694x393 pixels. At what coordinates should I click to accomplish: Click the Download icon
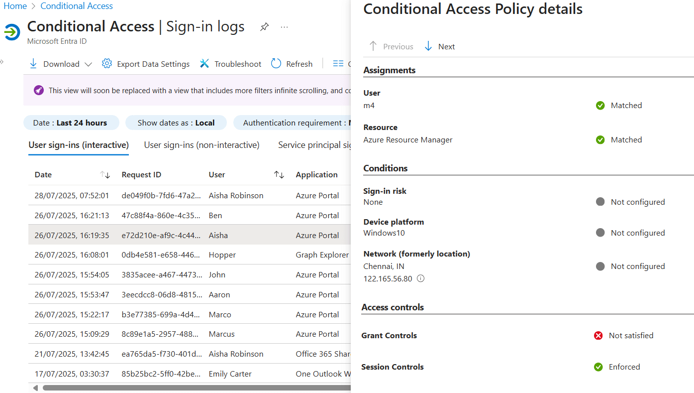click(33, 63)
